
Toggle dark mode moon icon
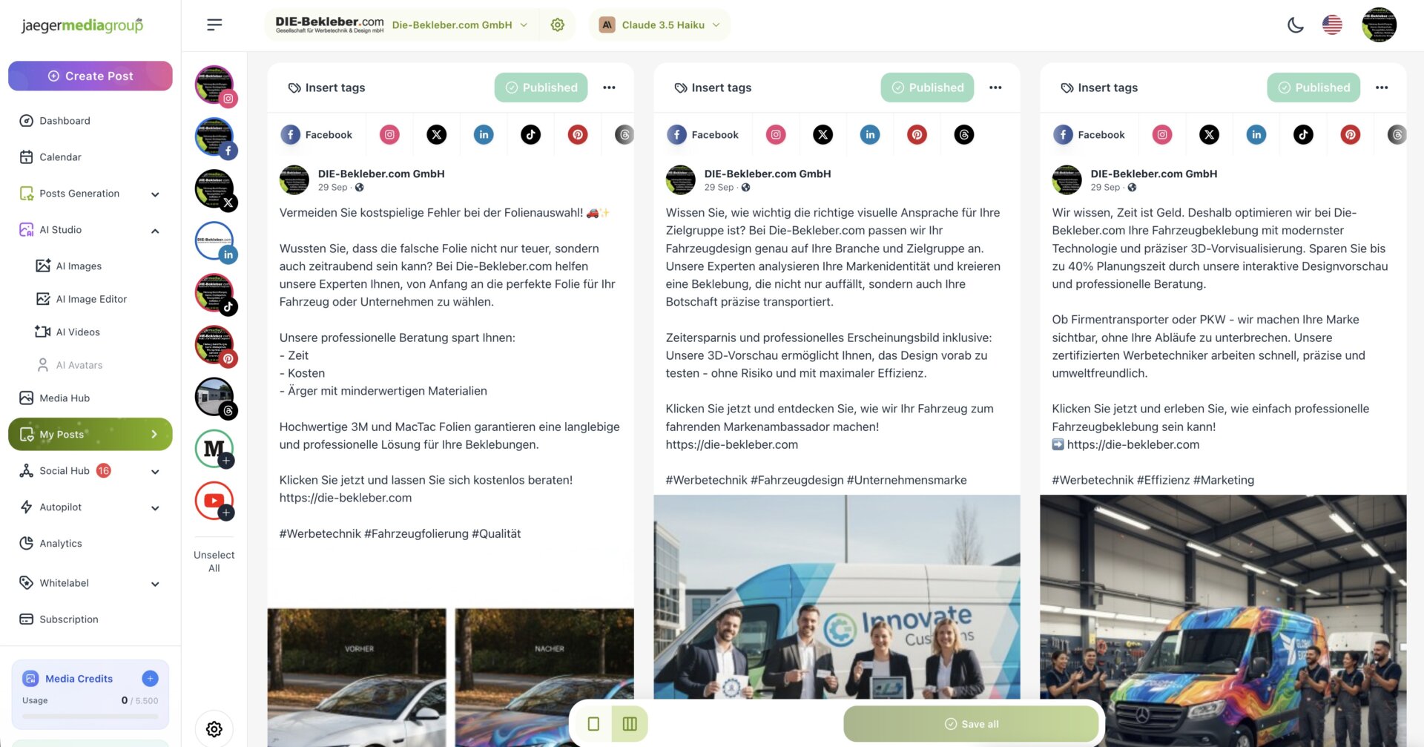click(x=1295, y=25)
